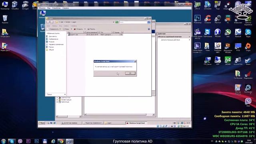Screen dimensions: 256x144
Task: Open Документы in favorites links
Action: click(x=51, y=36)
